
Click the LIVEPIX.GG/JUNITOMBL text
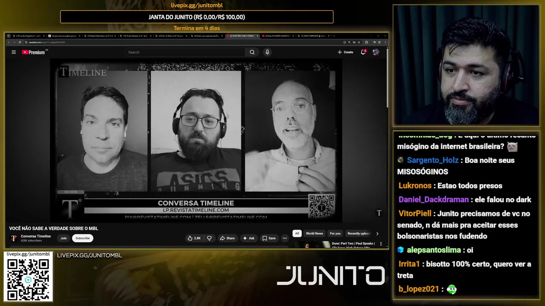(89, 255)
